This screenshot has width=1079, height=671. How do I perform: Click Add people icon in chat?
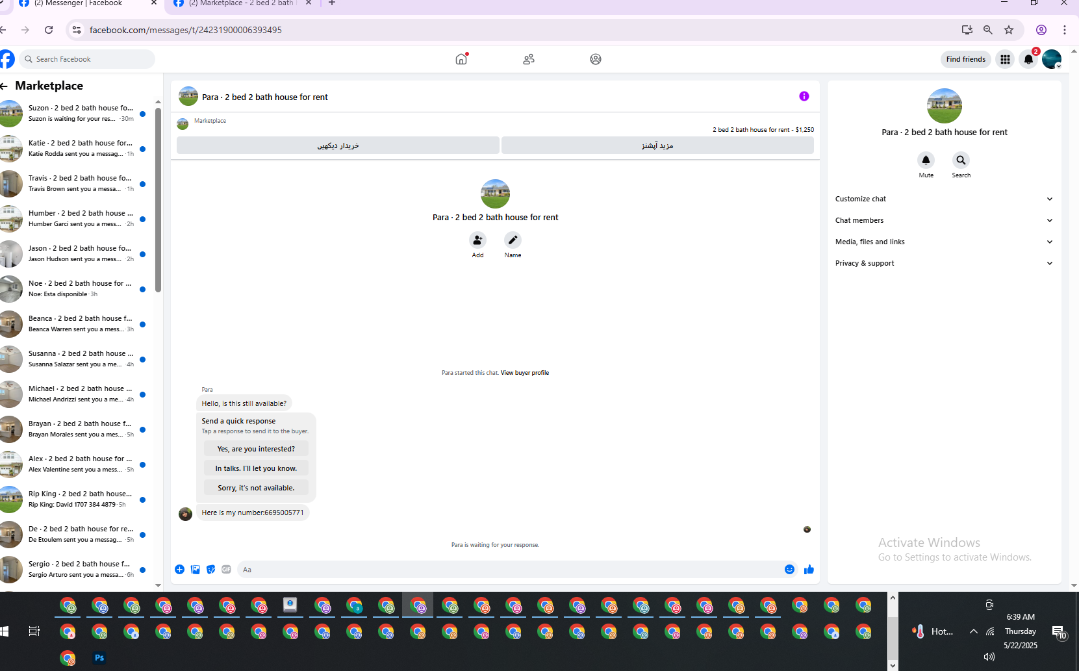[477, 240]
